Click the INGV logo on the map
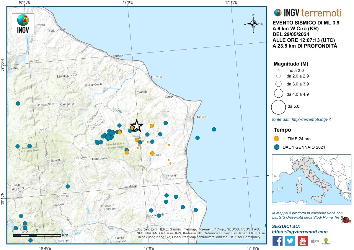 tap(23, 23)
